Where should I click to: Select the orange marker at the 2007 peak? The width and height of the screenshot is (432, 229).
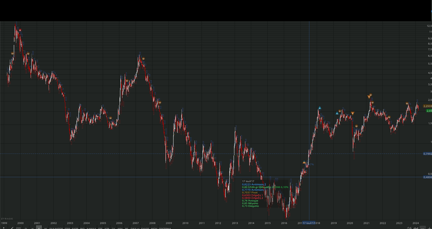143,58
